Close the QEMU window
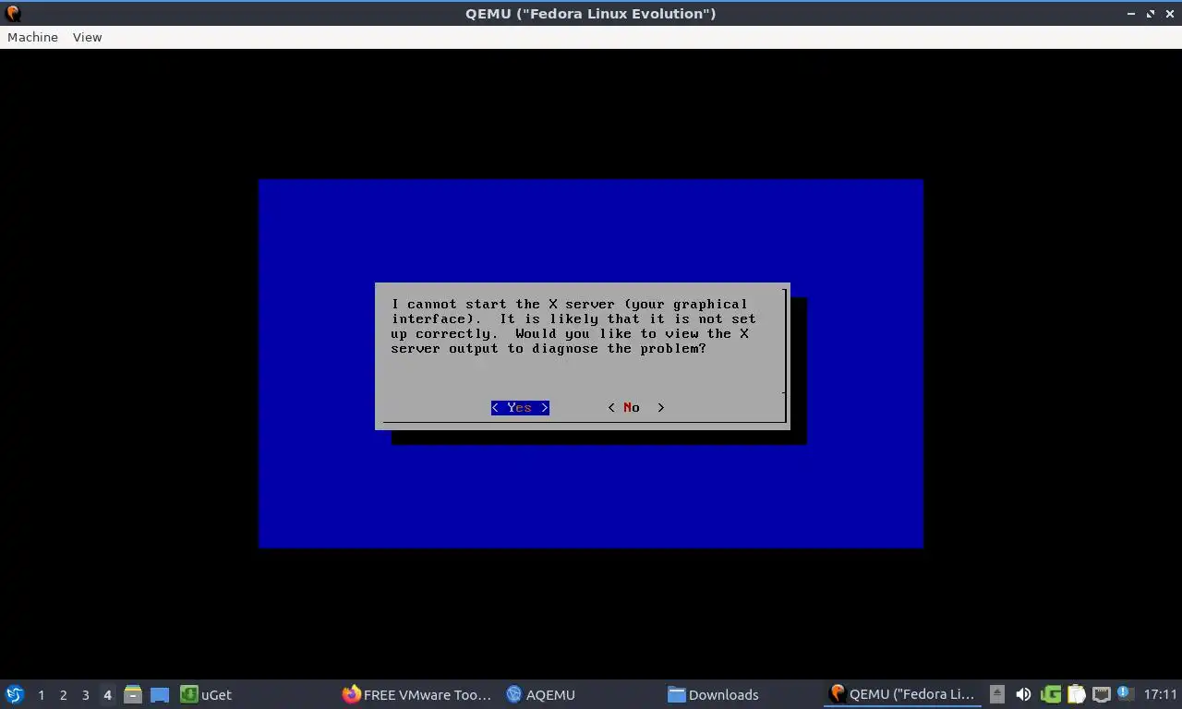1182x709 pixels. tap(1169, 14)
